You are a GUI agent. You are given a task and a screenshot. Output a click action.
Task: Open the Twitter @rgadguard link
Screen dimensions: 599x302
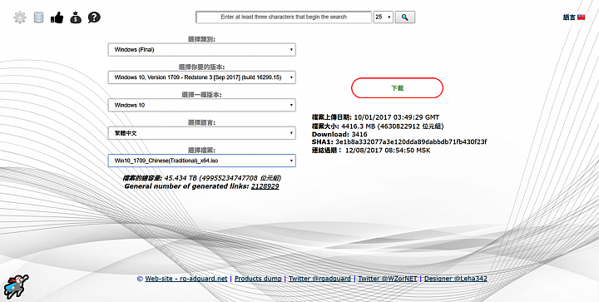click(319, 279)
